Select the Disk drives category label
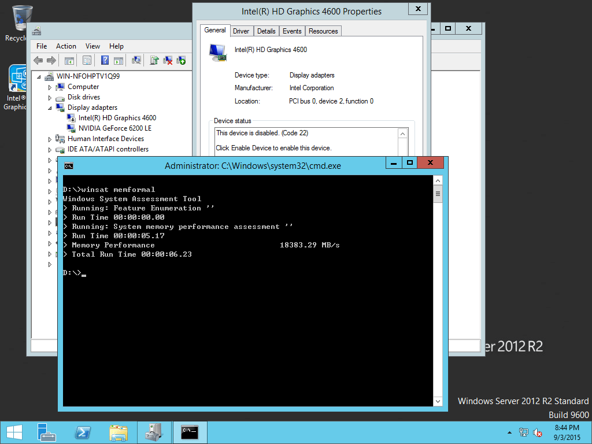Viewport: 592px width, 444px height. [x=83, y=97]
